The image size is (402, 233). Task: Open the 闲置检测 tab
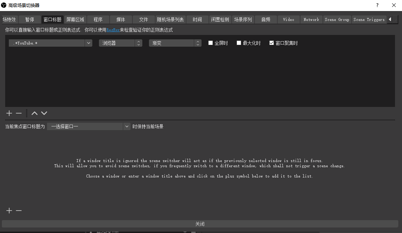(220, 19)
